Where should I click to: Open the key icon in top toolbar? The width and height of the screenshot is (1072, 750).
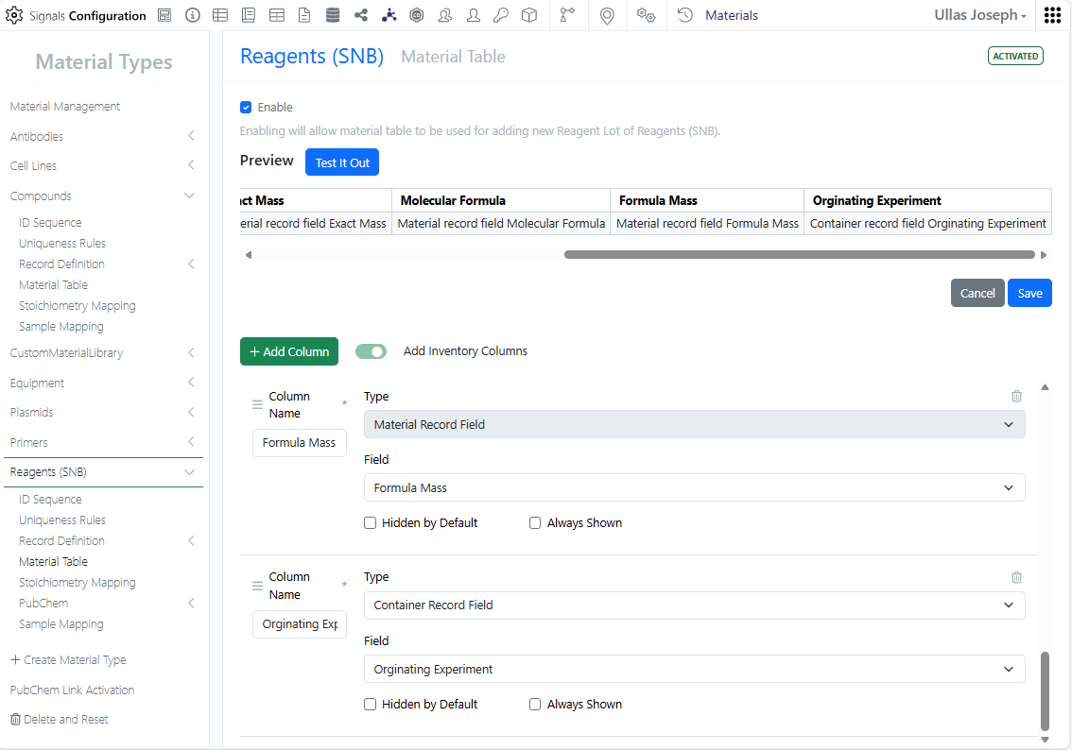(501, 15)
